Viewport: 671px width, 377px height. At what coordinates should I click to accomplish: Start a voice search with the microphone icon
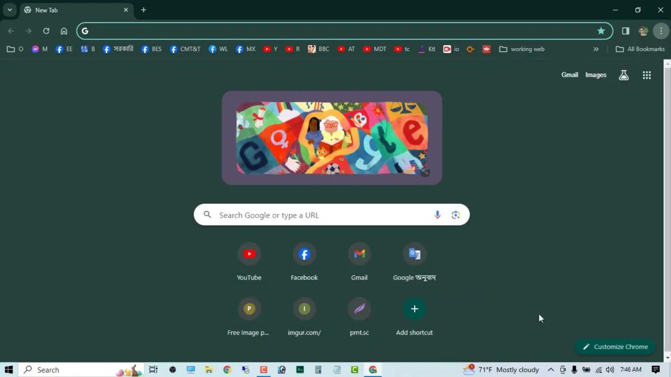point(437,215)
